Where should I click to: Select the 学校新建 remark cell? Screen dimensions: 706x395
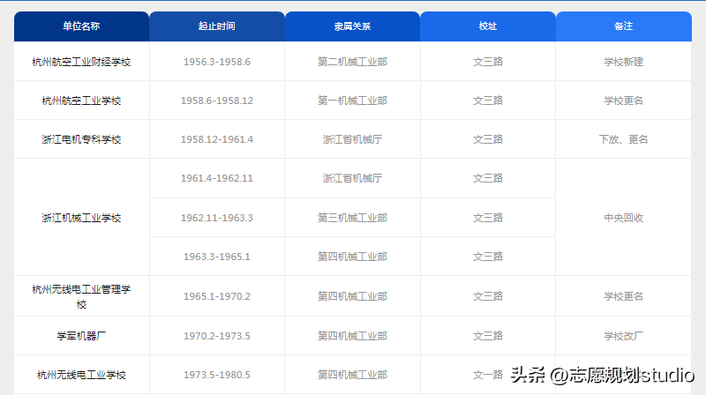(x=624, y=62)
